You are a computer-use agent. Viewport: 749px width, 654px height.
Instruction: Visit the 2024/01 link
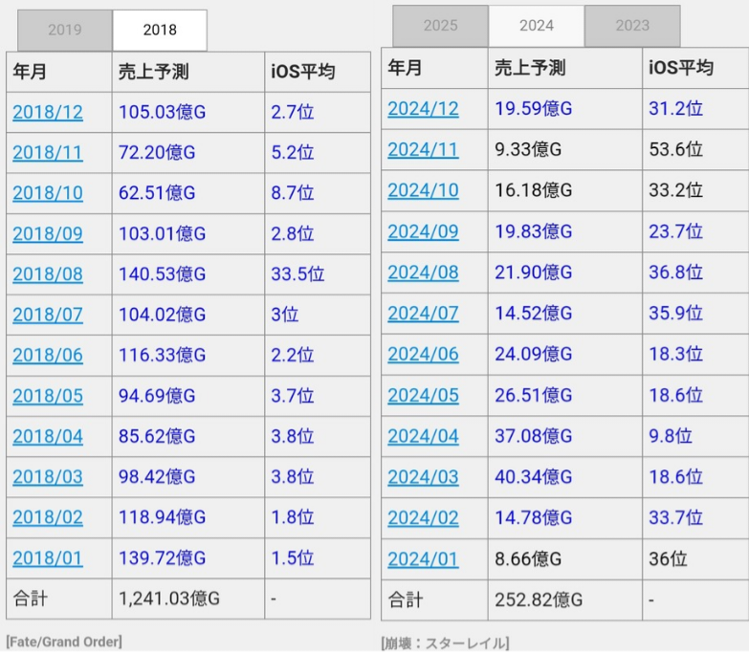pos(423,559)
